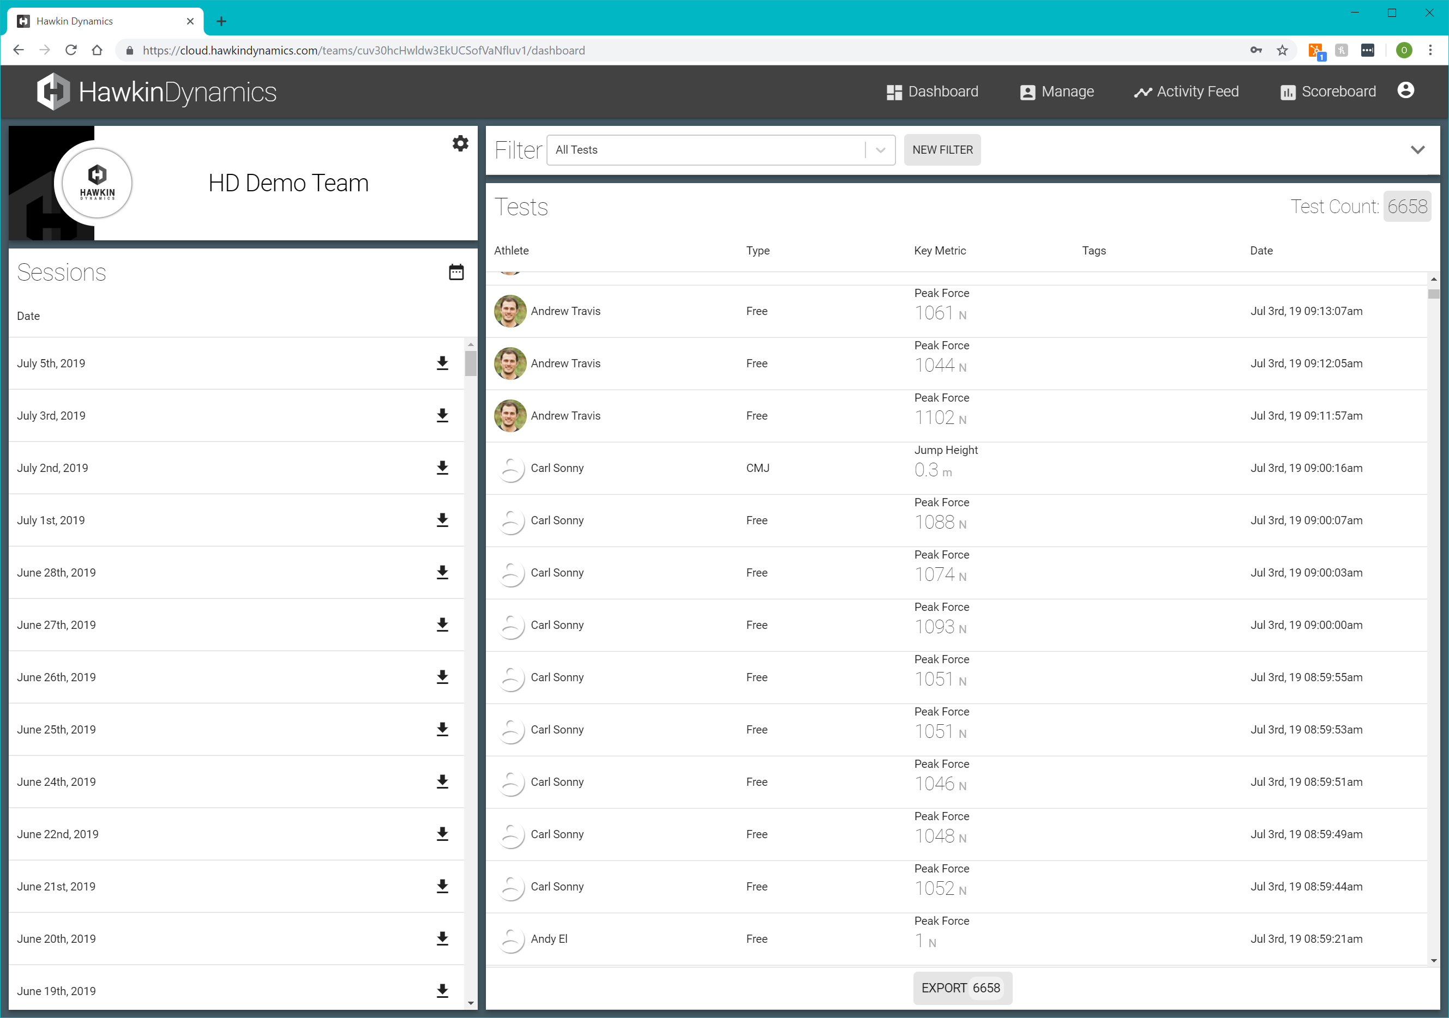Click the Test Count 6658 badge

coord(1406,206)
